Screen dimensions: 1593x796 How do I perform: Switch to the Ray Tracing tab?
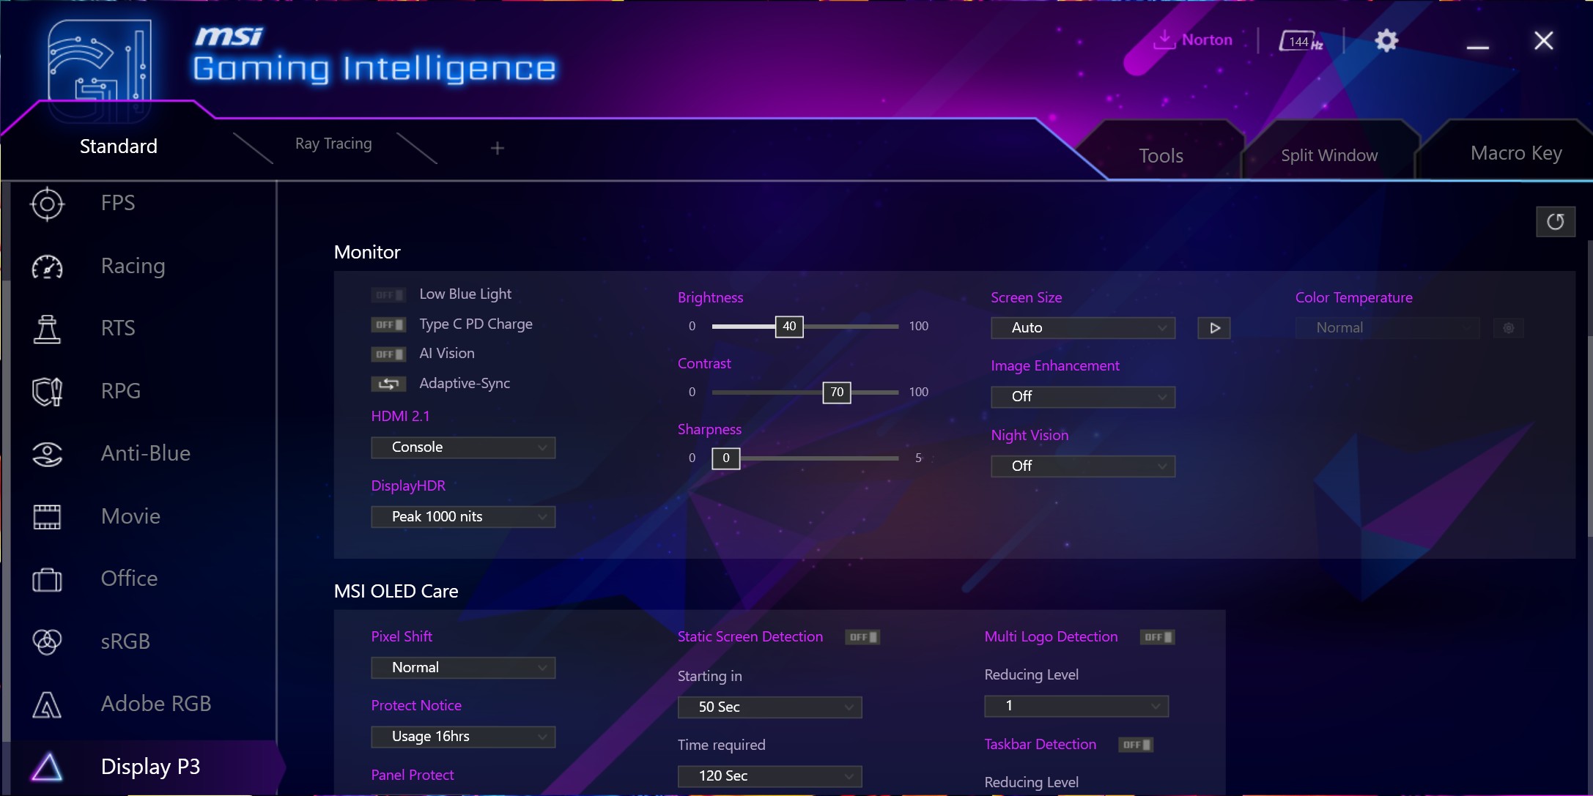[333, 144]
